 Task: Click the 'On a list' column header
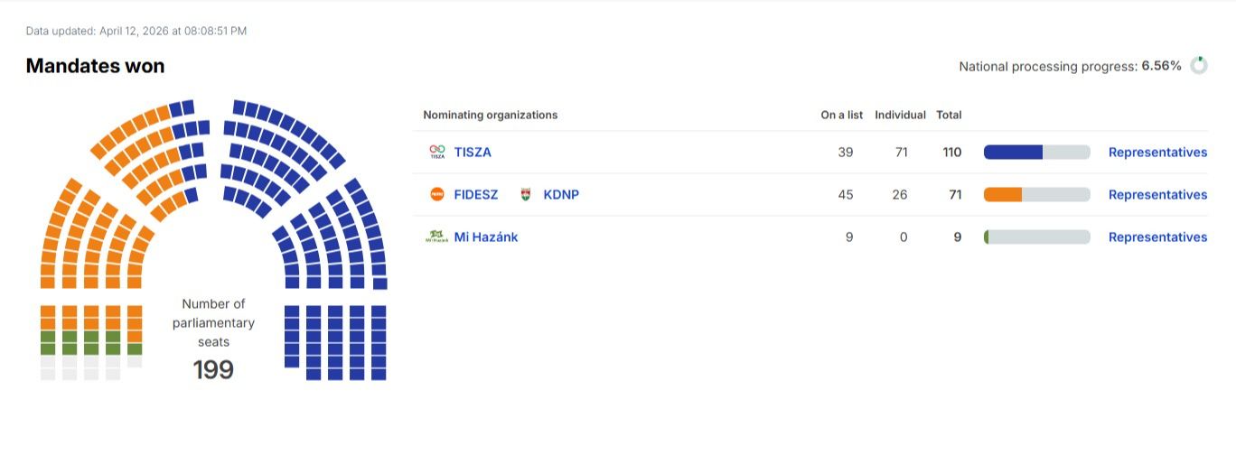(841, 115)
